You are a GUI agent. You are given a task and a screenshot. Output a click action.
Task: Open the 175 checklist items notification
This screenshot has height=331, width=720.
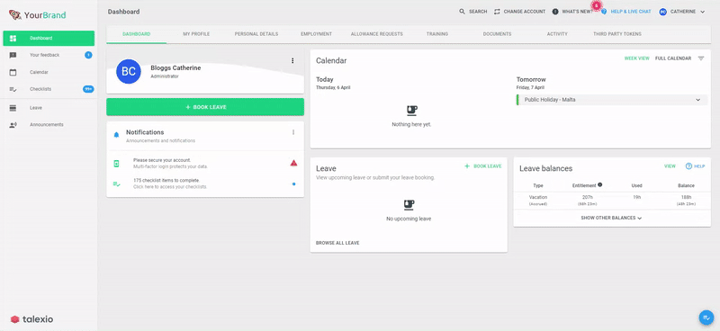pyautogui.click(x=205, y=183)
